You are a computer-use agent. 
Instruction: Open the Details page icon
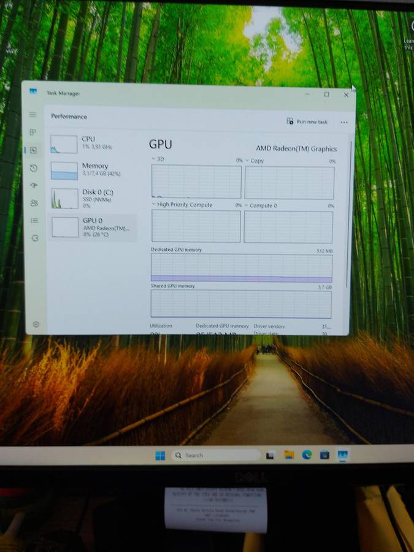click(x=34, y=220)
